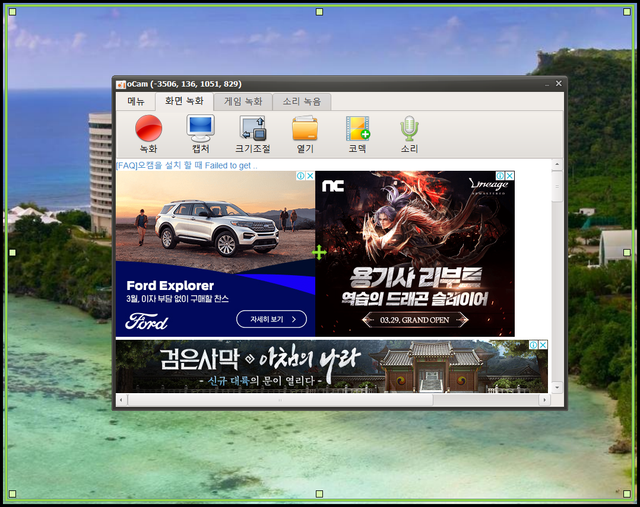Click the oCam app icon in title bar
640x507 pixels.
(121, 84)
